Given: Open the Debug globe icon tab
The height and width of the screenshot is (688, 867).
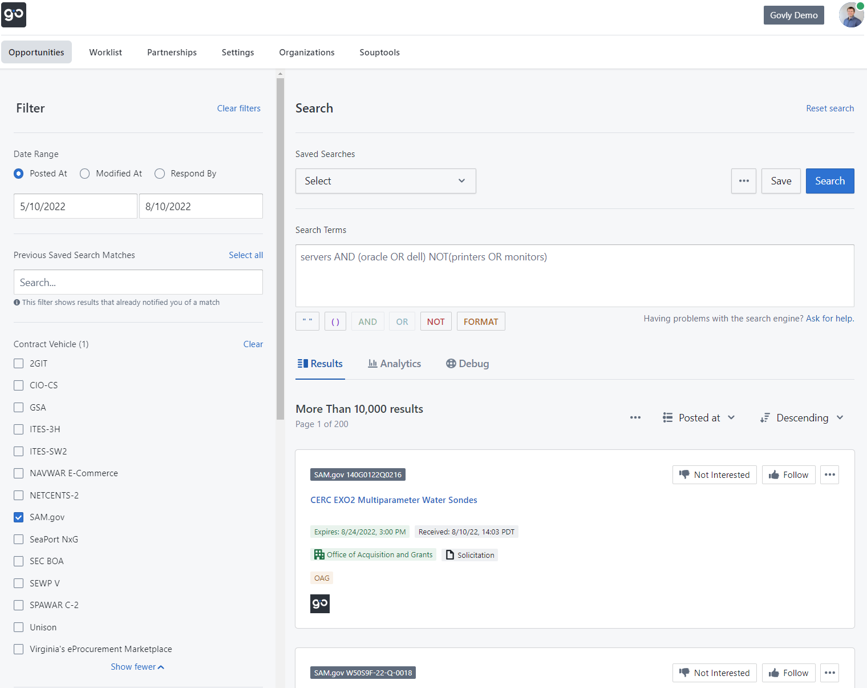Looking at the screenshot, I should point(451,363).
